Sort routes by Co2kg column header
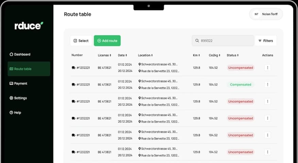This screenshot has width=298, height=163. [214, 55]
